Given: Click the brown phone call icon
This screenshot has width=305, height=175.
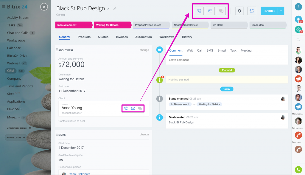Looking at the screenshot, I should pos(298,149).
